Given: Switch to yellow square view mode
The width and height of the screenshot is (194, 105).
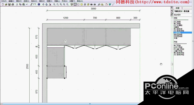Looking at the screenshot, I should pos(81,4).
